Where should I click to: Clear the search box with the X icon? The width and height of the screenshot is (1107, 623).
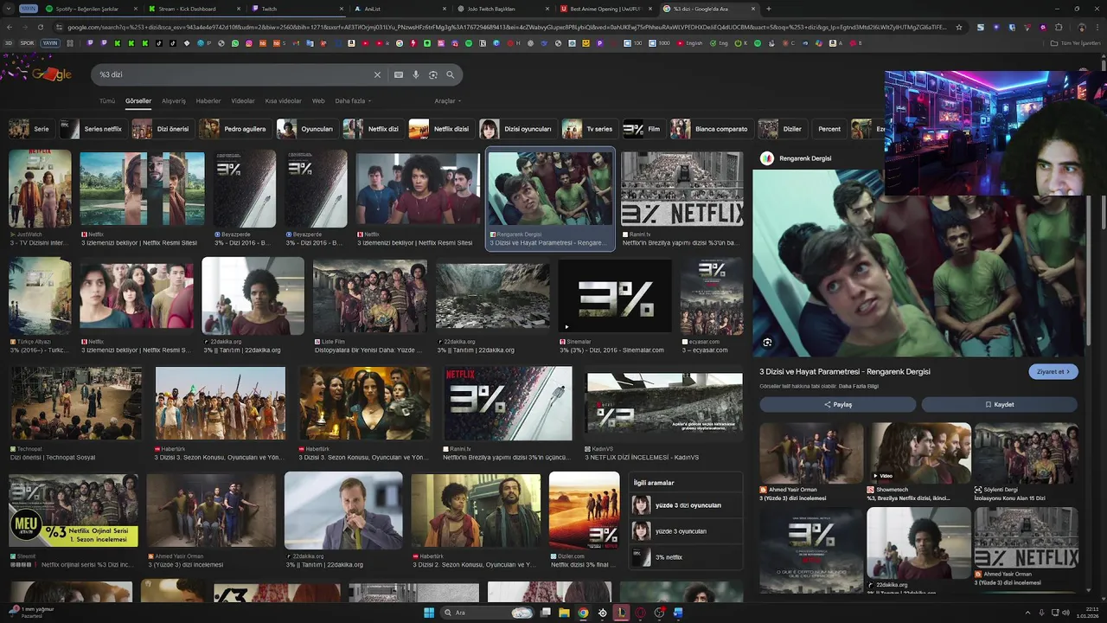point(377,74)
